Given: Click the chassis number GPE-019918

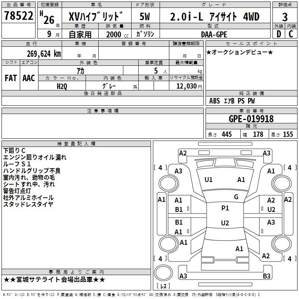Looking at the screenshot, I should pos(251,119).
